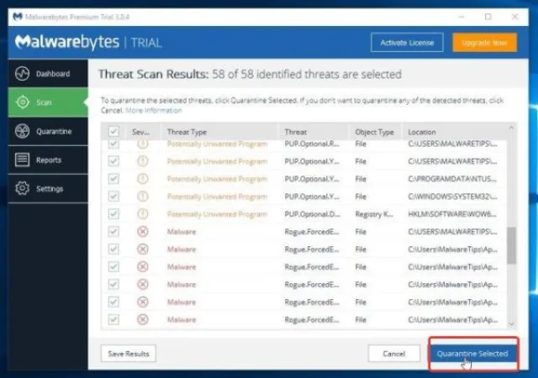Maximize the Malwarebytes window
The image size is (538, 378).
[x=488, y=17]
